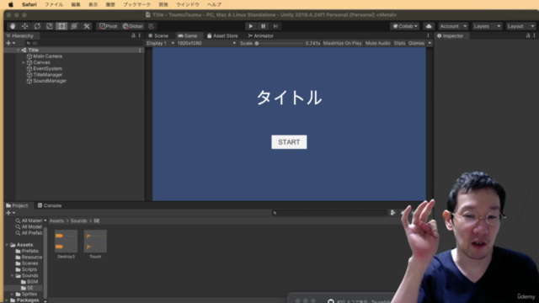Advance one frame with the Step button
The image size is (539, 303).
(275, 26)
